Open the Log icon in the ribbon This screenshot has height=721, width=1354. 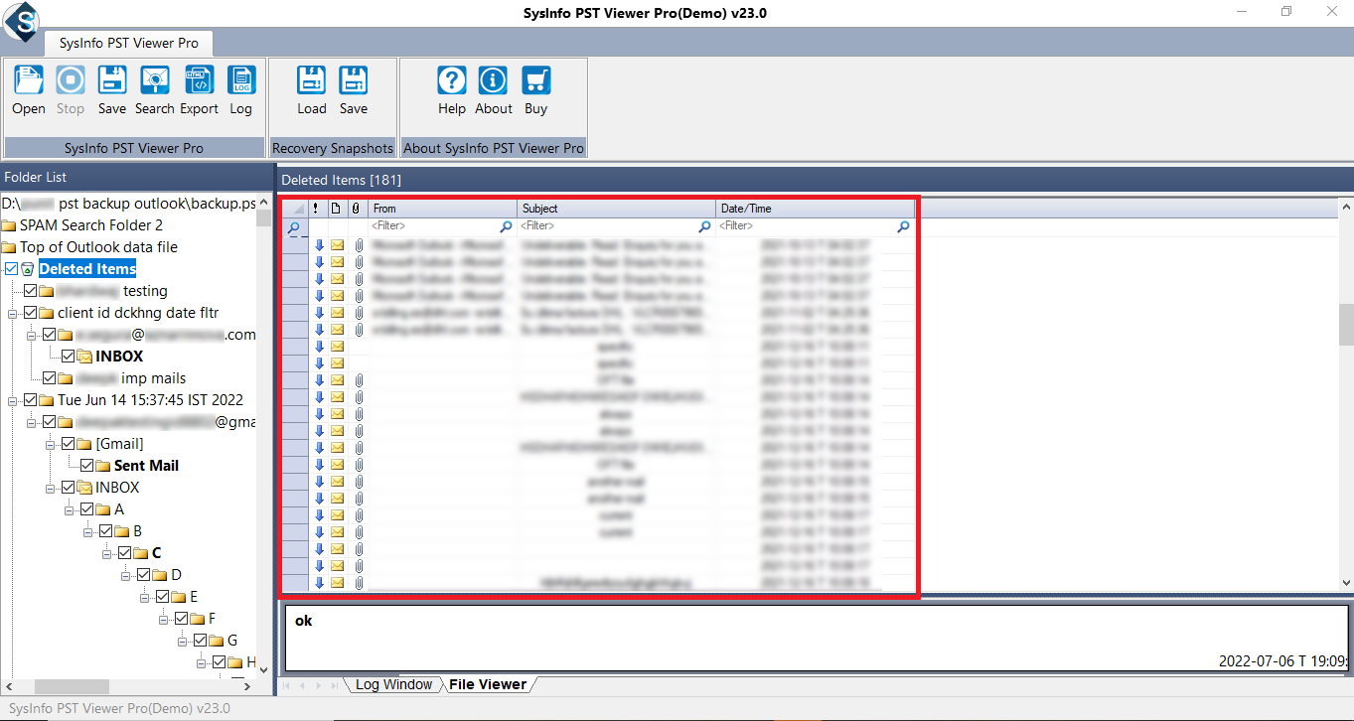[241, 80]
